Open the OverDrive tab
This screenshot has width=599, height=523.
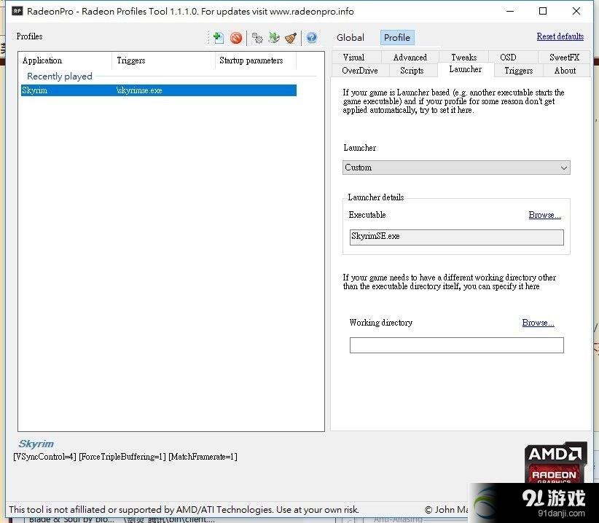(360, 71)
